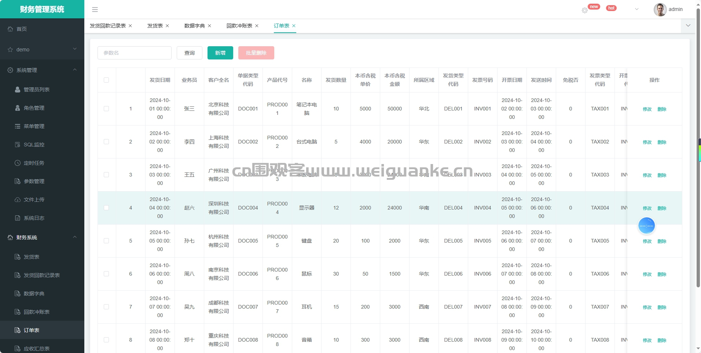Open 系统日志 document icon
Screen dimensions: 701x353
pyautogui.click(x=18, y=218)
